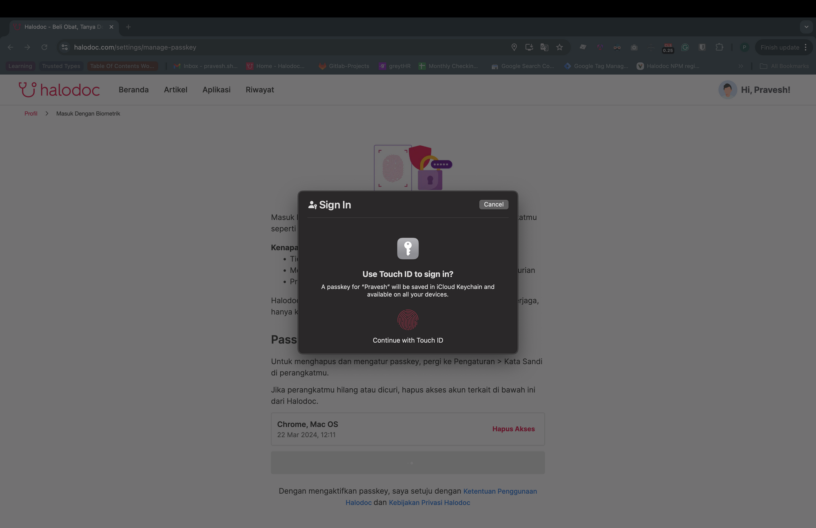
Task: Cancel the Sign In passkey dialog
Action: 493,204
